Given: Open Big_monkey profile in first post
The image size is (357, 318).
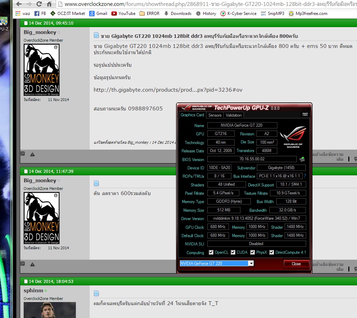Looking at the screenshot, I should point(40,32).
